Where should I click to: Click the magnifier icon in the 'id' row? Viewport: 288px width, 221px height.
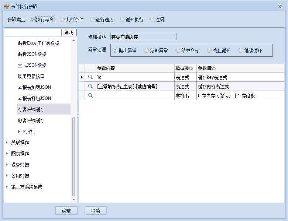(x=90, y=77)
